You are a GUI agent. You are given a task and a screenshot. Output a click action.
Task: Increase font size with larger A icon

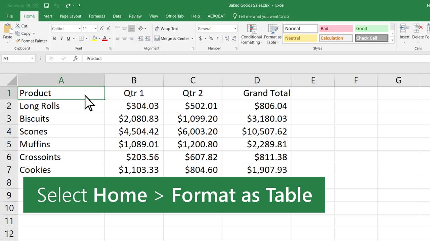tap(102, 29)
